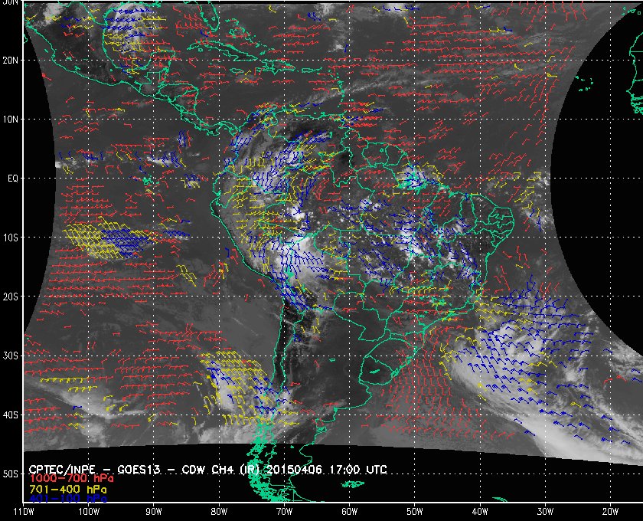The height and width of the screenshot is (521, 643).
Task: Select the 20W longitude label
Action: pos(610,511)
